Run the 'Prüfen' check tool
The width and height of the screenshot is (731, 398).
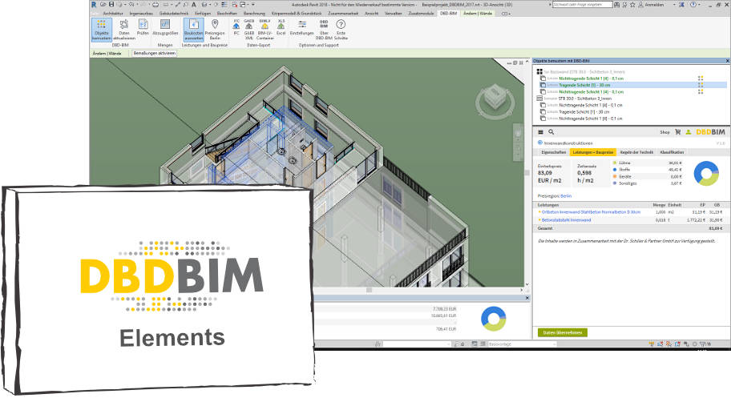click(143, 27)
